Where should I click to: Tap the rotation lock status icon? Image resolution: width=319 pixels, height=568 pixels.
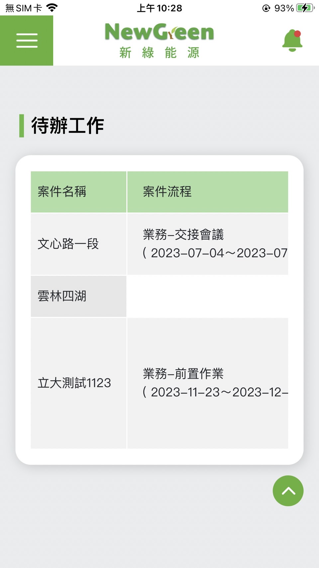(266, 8)
